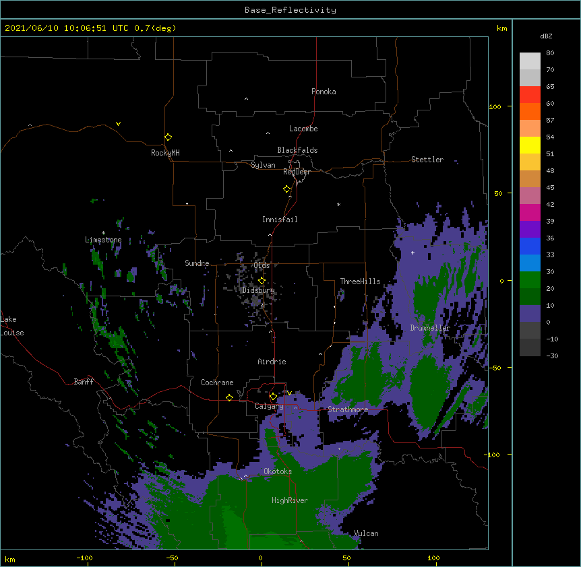
Task: Select the bright yellow swatch between 54 and 51
Action: (530, 145)
